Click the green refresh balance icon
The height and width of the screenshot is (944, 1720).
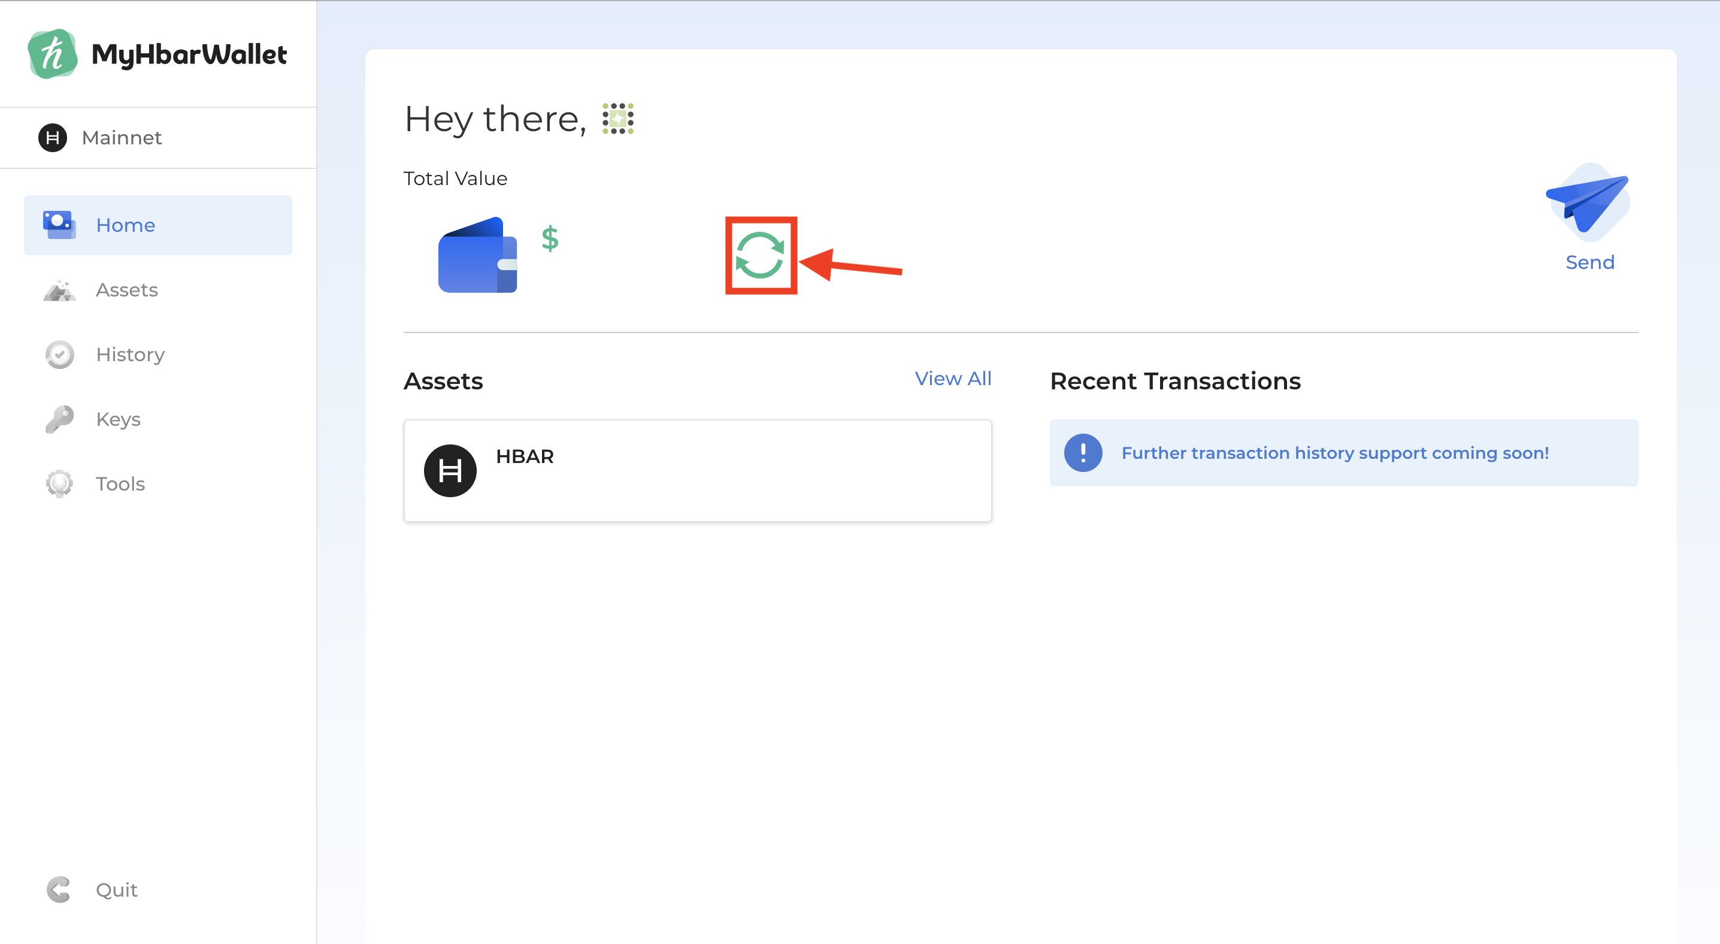760,255
